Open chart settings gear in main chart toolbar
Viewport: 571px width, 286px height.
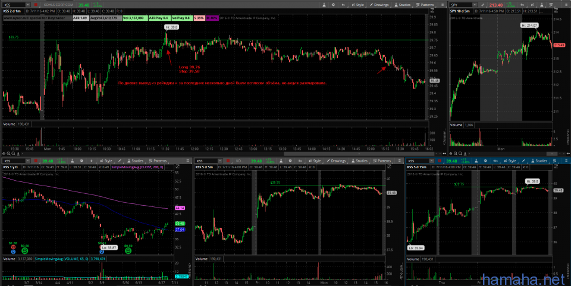pyautogui.click(x=333, y=5)
